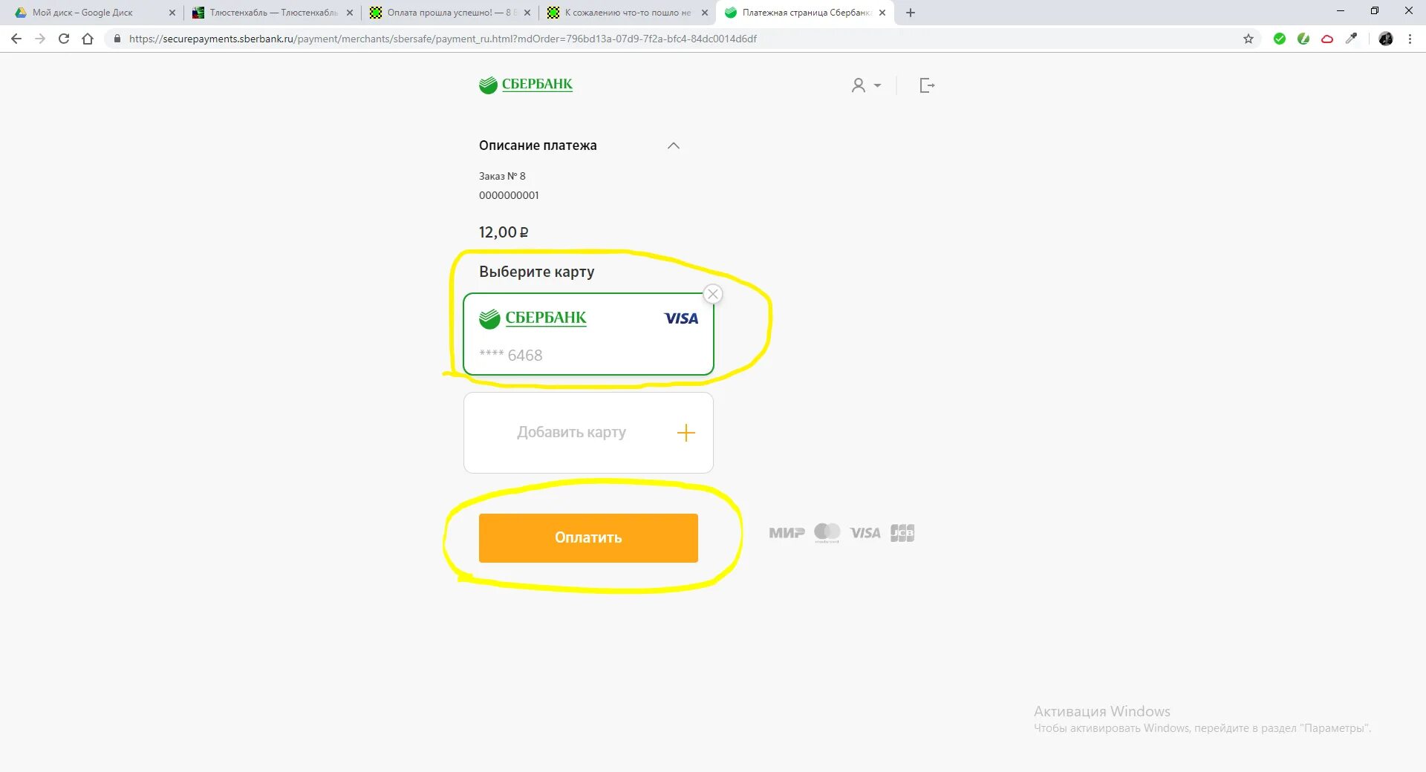Click the JCB logo
This screenshot has height=772, width=1426.
pos(902,533)
